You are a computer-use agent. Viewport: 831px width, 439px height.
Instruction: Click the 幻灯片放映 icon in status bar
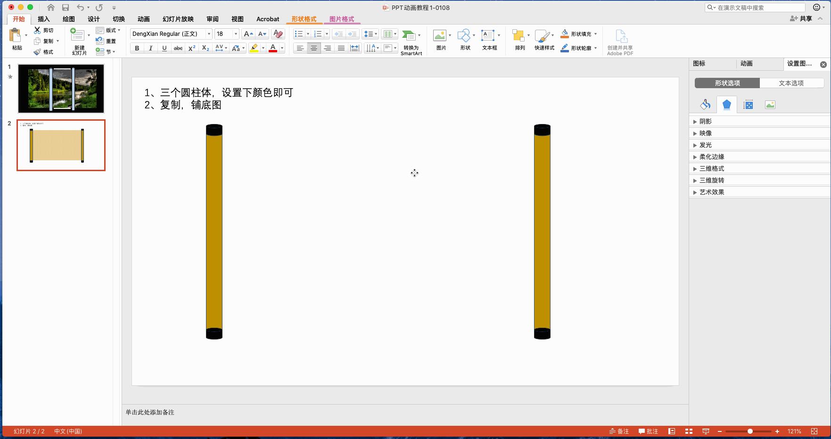click(706, 431)
